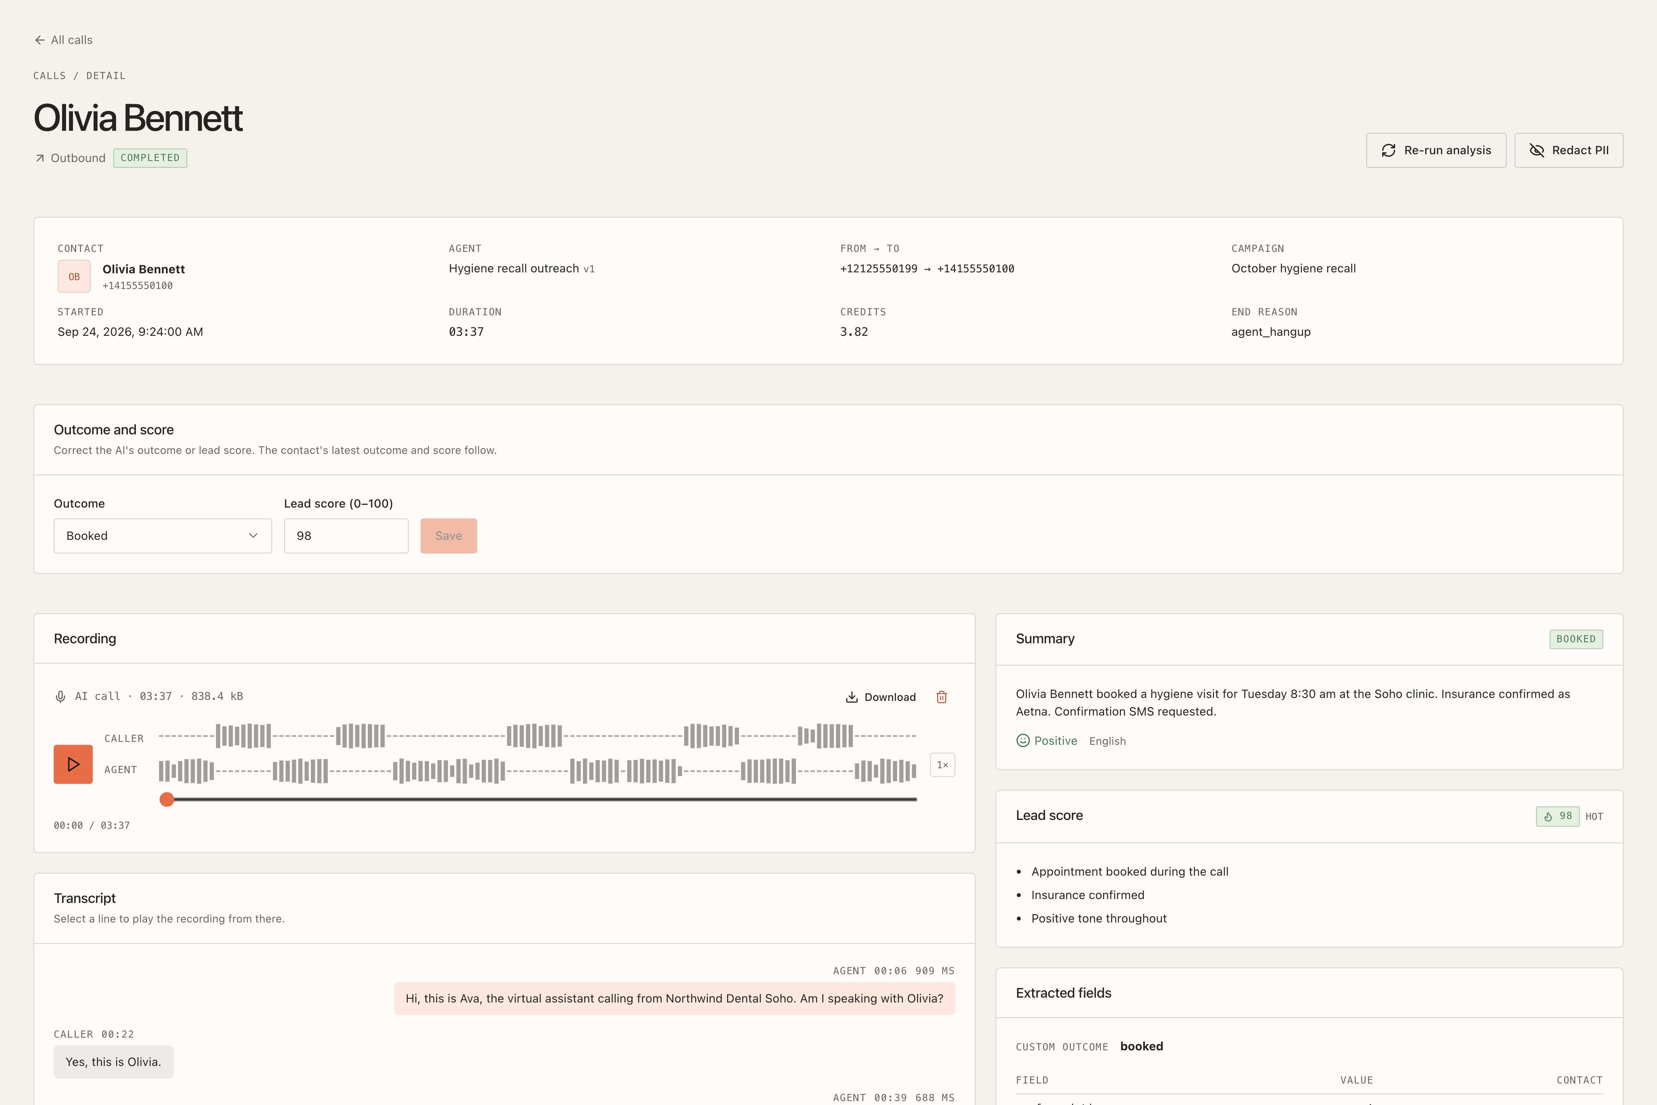
Task: Click the recording scrubber handle
Action: [167, 799]
